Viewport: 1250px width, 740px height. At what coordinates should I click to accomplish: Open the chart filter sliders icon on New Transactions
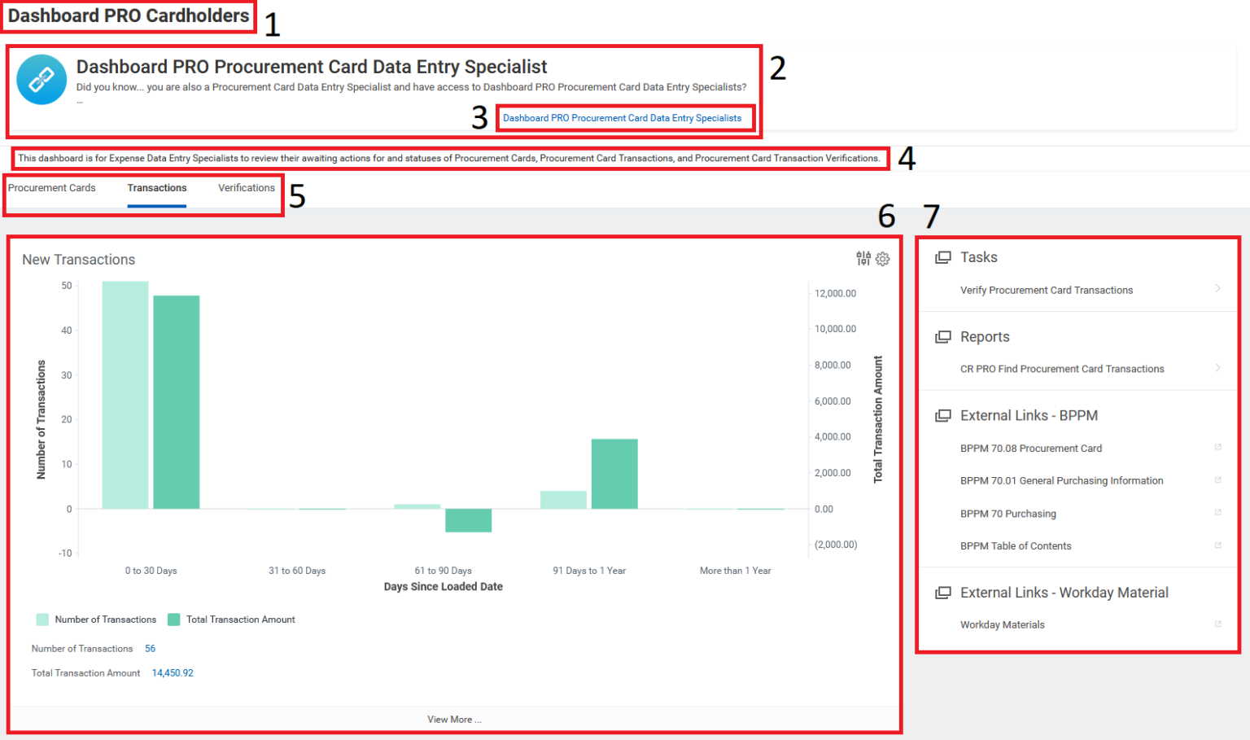click(x=863, y=258)
